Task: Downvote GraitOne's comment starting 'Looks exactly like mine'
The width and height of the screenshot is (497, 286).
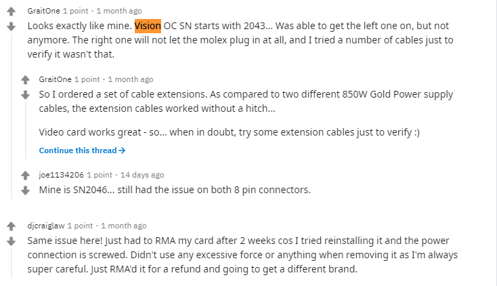Action: pos(11,26)
